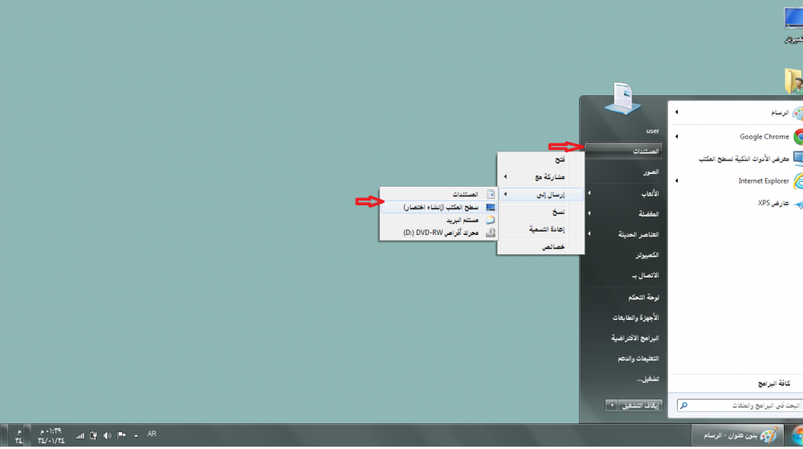
Task: Open Internet Explorer from the Start menu
Action: (798, 181)
